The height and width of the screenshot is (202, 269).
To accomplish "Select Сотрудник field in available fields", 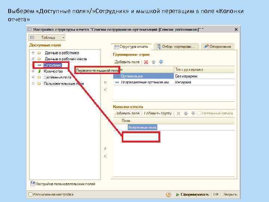I will point(53,65).
